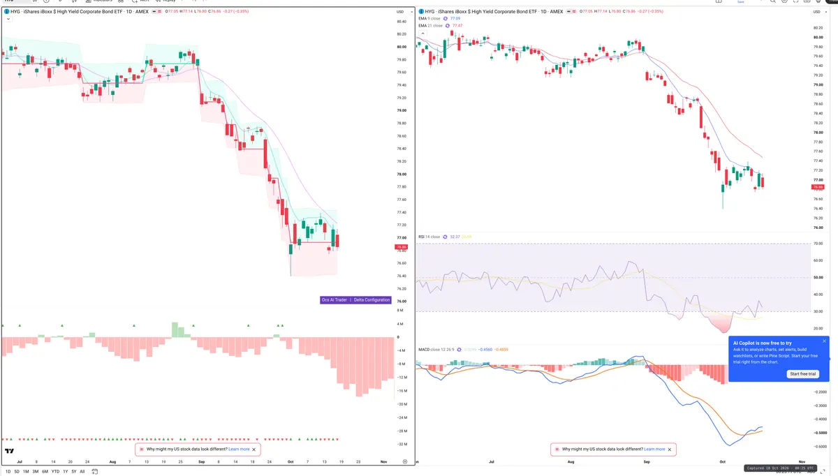Image resolution: width=838 pixels, height=476 pixels.
Task: Click the Save button in top toolbar
Action: 740,2
